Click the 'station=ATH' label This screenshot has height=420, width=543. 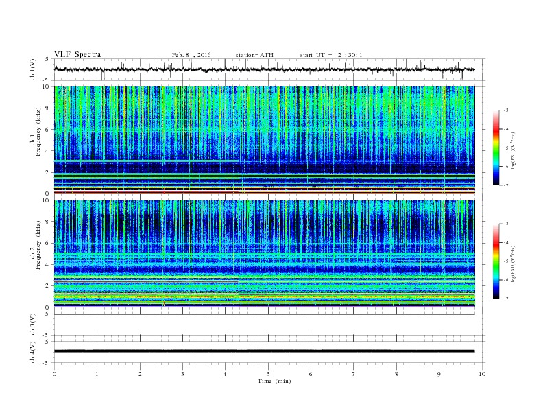coord(254,55)
